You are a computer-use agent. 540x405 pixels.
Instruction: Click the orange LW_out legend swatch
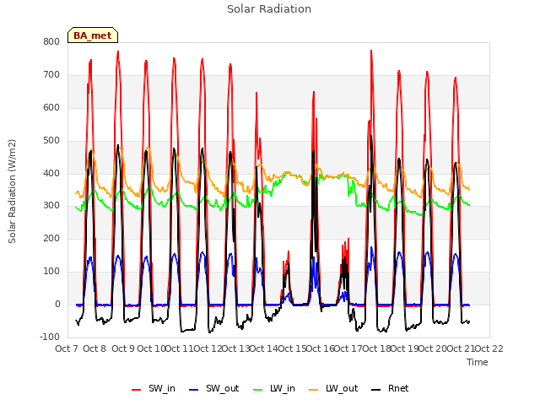314,390
